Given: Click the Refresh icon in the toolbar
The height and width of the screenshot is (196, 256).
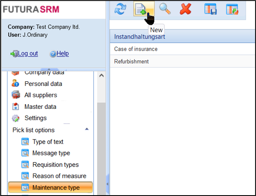Looking at the screenshot, I should (x=120, y=9).
